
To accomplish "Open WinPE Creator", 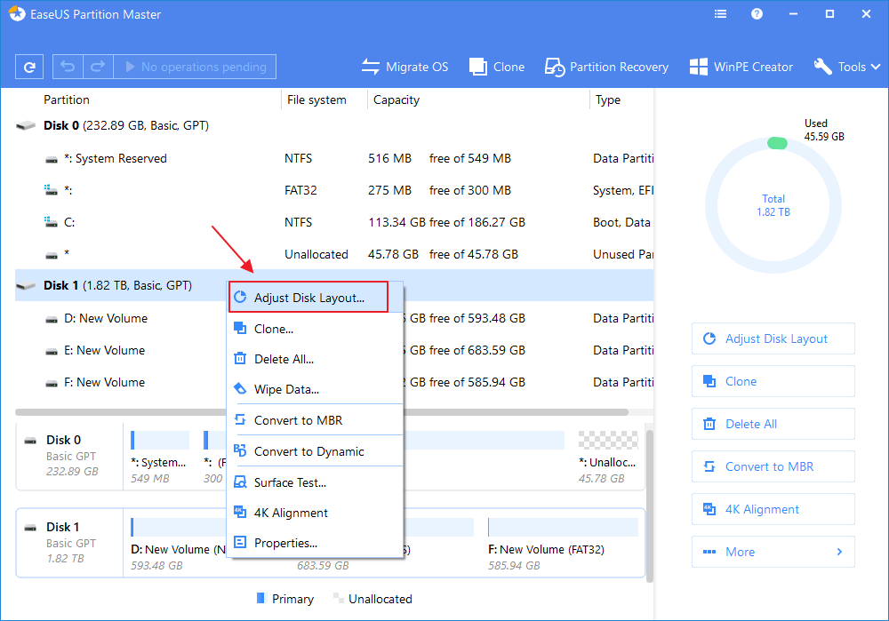I will click(741, 67).
